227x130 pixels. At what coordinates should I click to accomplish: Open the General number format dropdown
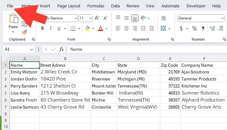click(222, 18)
